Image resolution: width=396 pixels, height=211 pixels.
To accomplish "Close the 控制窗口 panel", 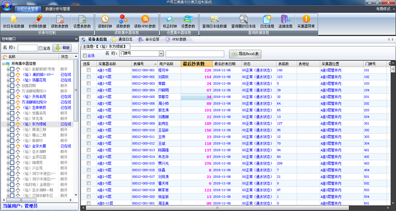I will pos(76,39).
